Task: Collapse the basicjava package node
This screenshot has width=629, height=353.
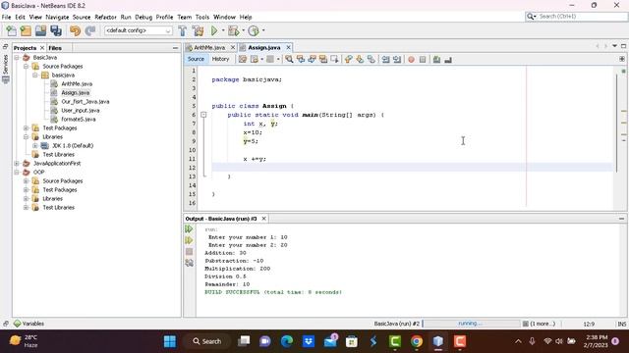Action: click(35, 76)
